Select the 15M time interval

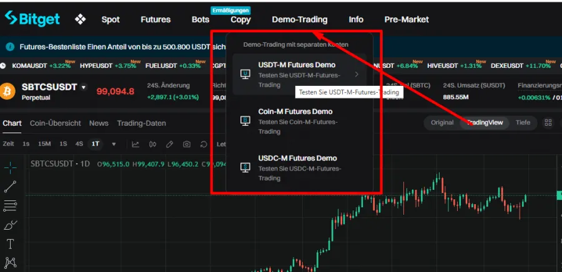pyautogui.click(x=44, y=144)
